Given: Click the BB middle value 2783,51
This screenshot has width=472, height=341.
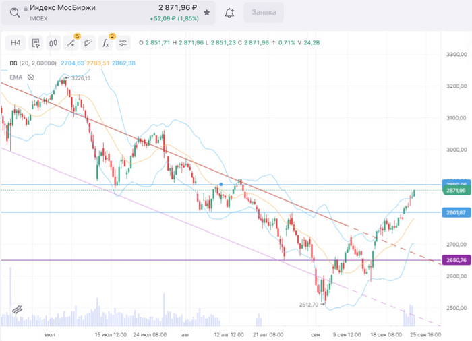Looking at the screenshot, I should (x=98, y=63).
